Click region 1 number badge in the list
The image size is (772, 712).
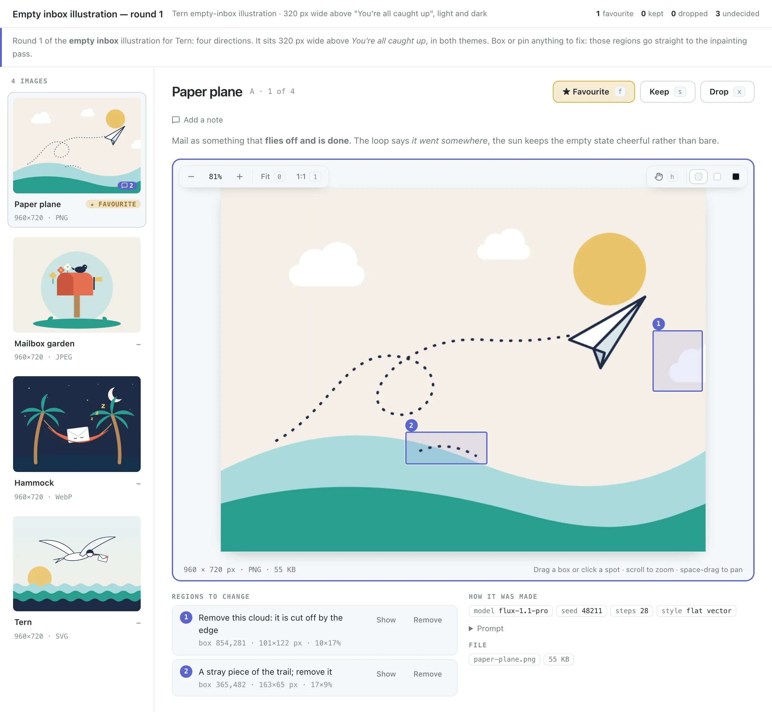tap(186, 617)
